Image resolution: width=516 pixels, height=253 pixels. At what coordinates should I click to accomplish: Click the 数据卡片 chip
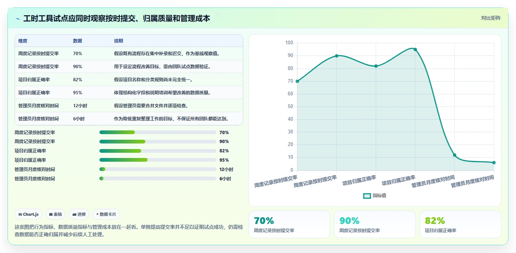point(106,214)
